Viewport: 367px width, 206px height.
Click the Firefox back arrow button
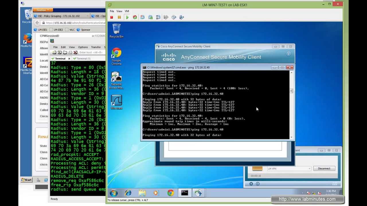coord(37,23)
